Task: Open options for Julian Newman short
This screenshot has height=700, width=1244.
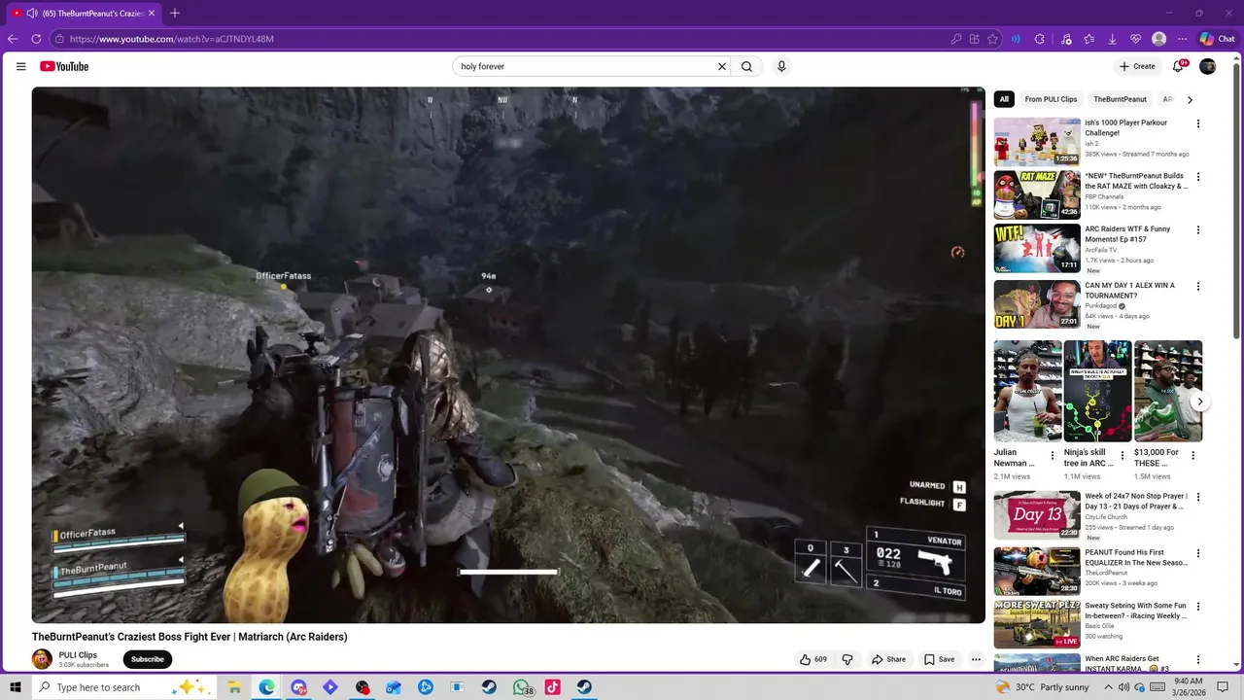Action: [1053, 455]
